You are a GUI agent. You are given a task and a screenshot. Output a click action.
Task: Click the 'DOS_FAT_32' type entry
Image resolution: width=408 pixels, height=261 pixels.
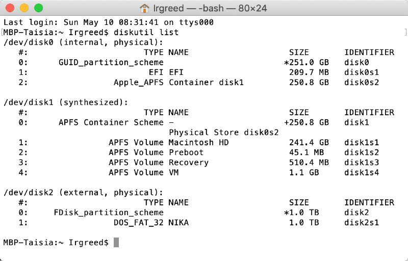pyautogui.click(x=138, y=223)
